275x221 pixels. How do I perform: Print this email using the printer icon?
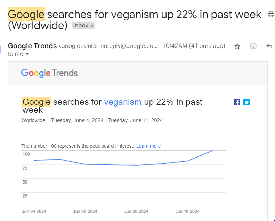pyautogui.click(x=271, y=15)
